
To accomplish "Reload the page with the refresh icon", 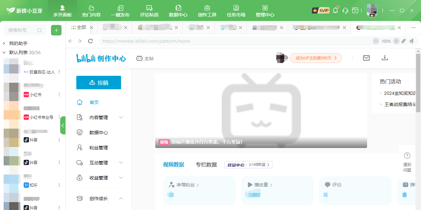I will (x=90, y=41).
